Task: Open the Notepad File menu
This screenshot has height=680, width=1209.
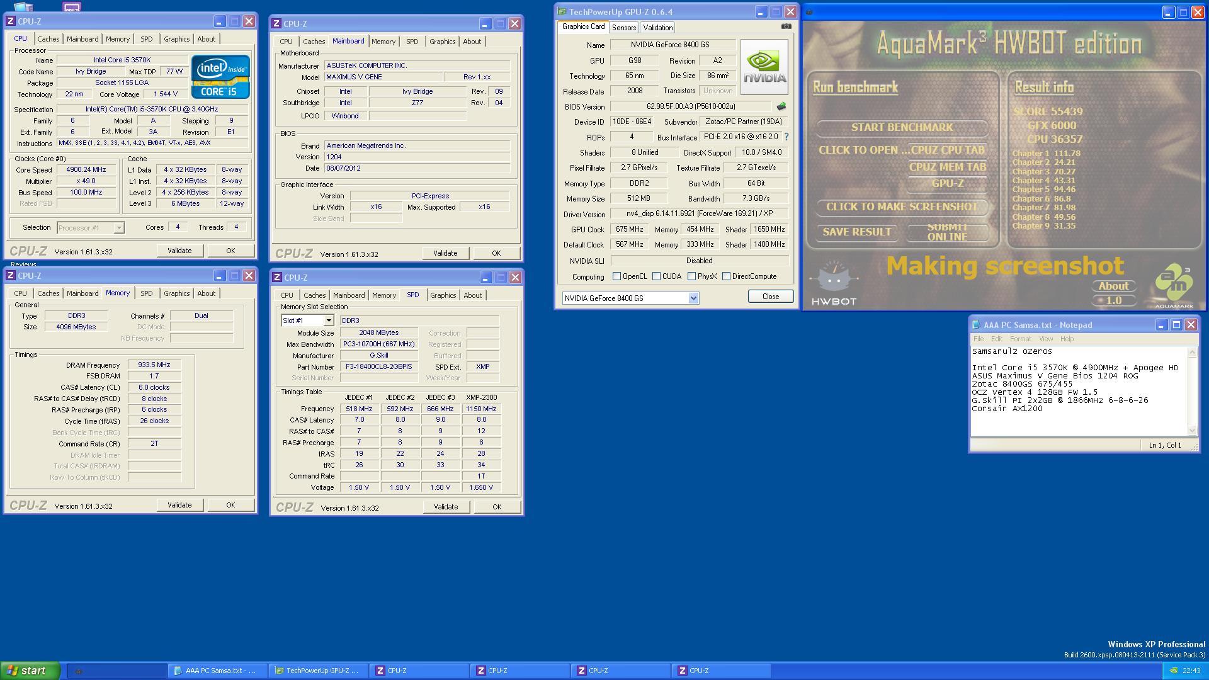Action: 979,339
